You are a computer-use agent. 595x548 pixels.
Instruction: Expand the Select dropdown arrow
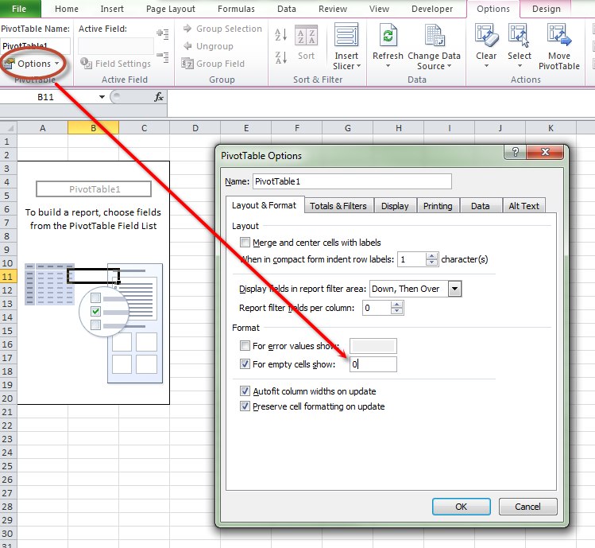(x=520, y=66)
